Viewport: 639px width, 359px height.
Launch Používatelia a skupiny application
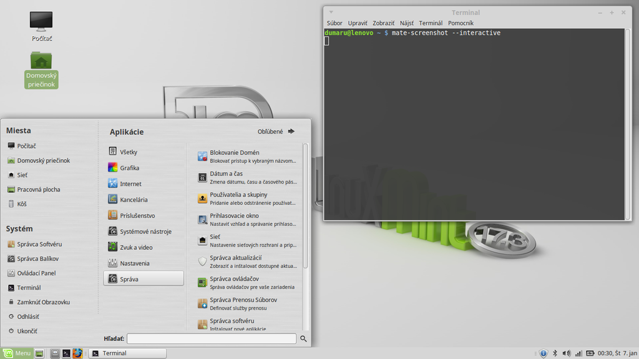click(247, 199)
